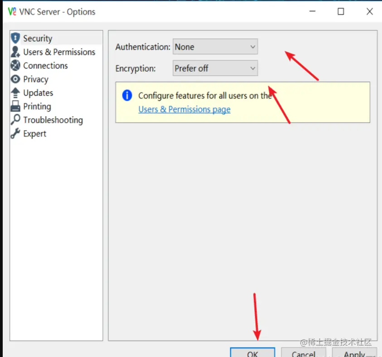This screenshot has height=357, width=382.
Task: Click the blue info icon
Action: 127,95
